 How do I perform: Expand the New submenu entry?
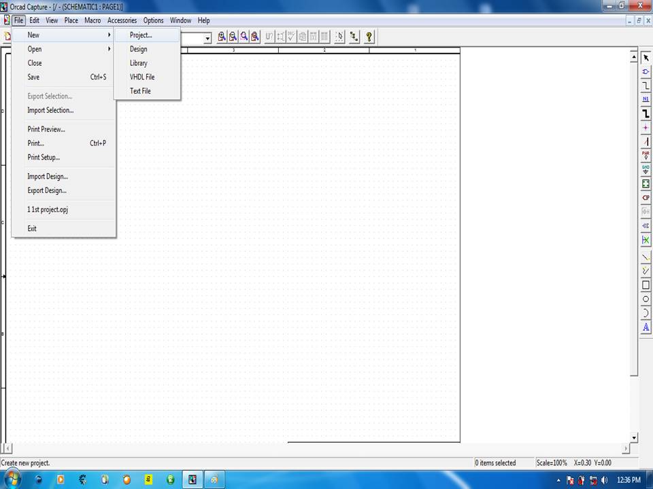coord(64,35)
